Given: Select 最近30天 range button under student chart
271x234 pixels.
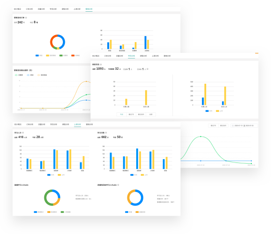Looking at the screenshot, I should [141, 115].
